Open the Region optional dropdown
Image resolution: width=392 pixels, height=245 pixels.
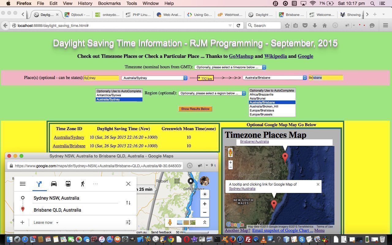pos(212,93)
